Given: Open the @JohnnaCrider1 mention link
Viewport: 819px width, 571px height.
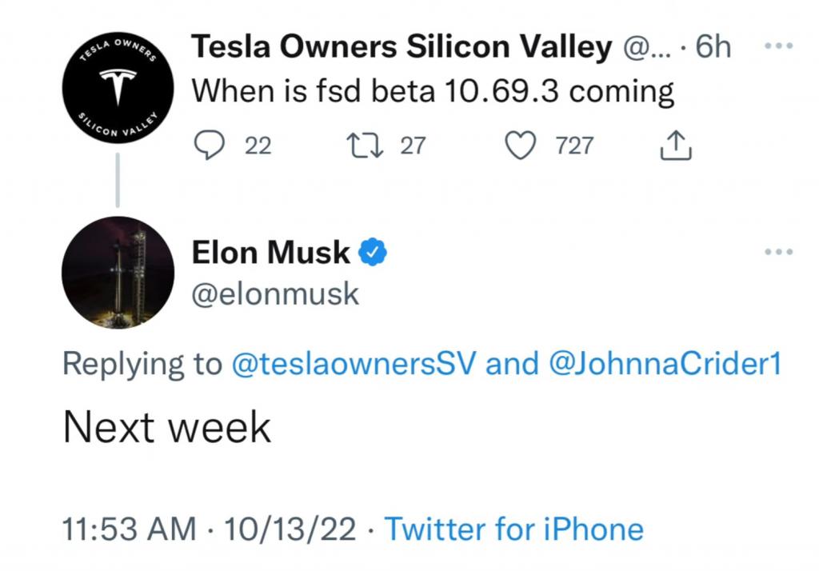Looking at the screenshot, I should (x=665, y=363).
